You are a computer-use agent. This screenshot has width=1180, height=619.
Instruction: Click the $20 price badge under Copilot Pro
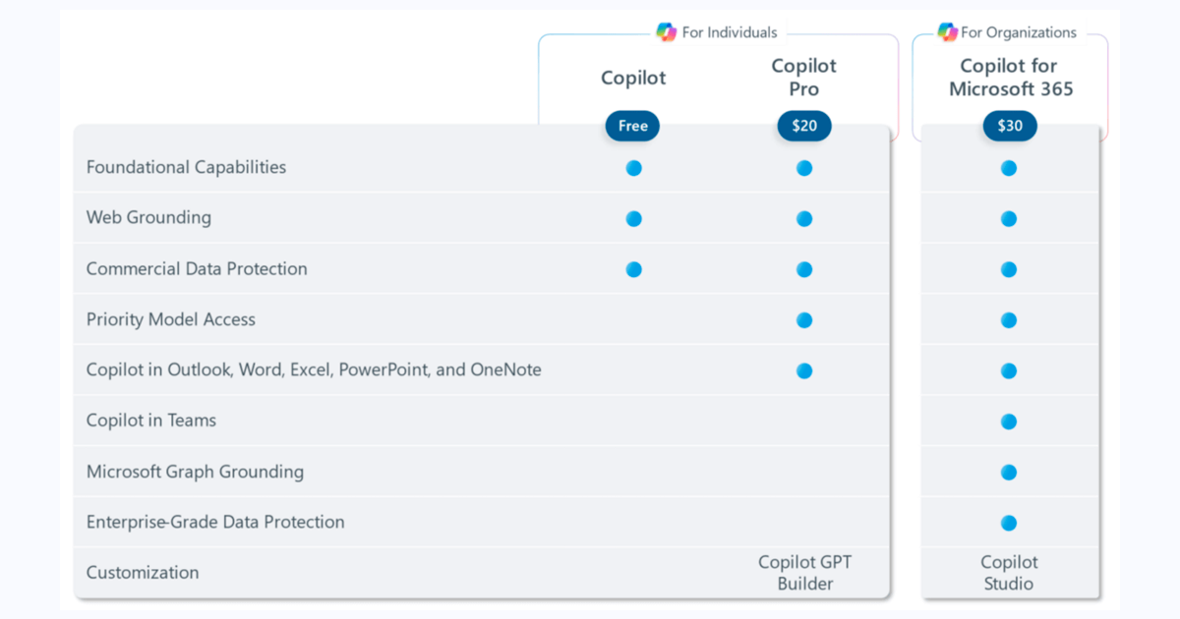pos(804,126)
